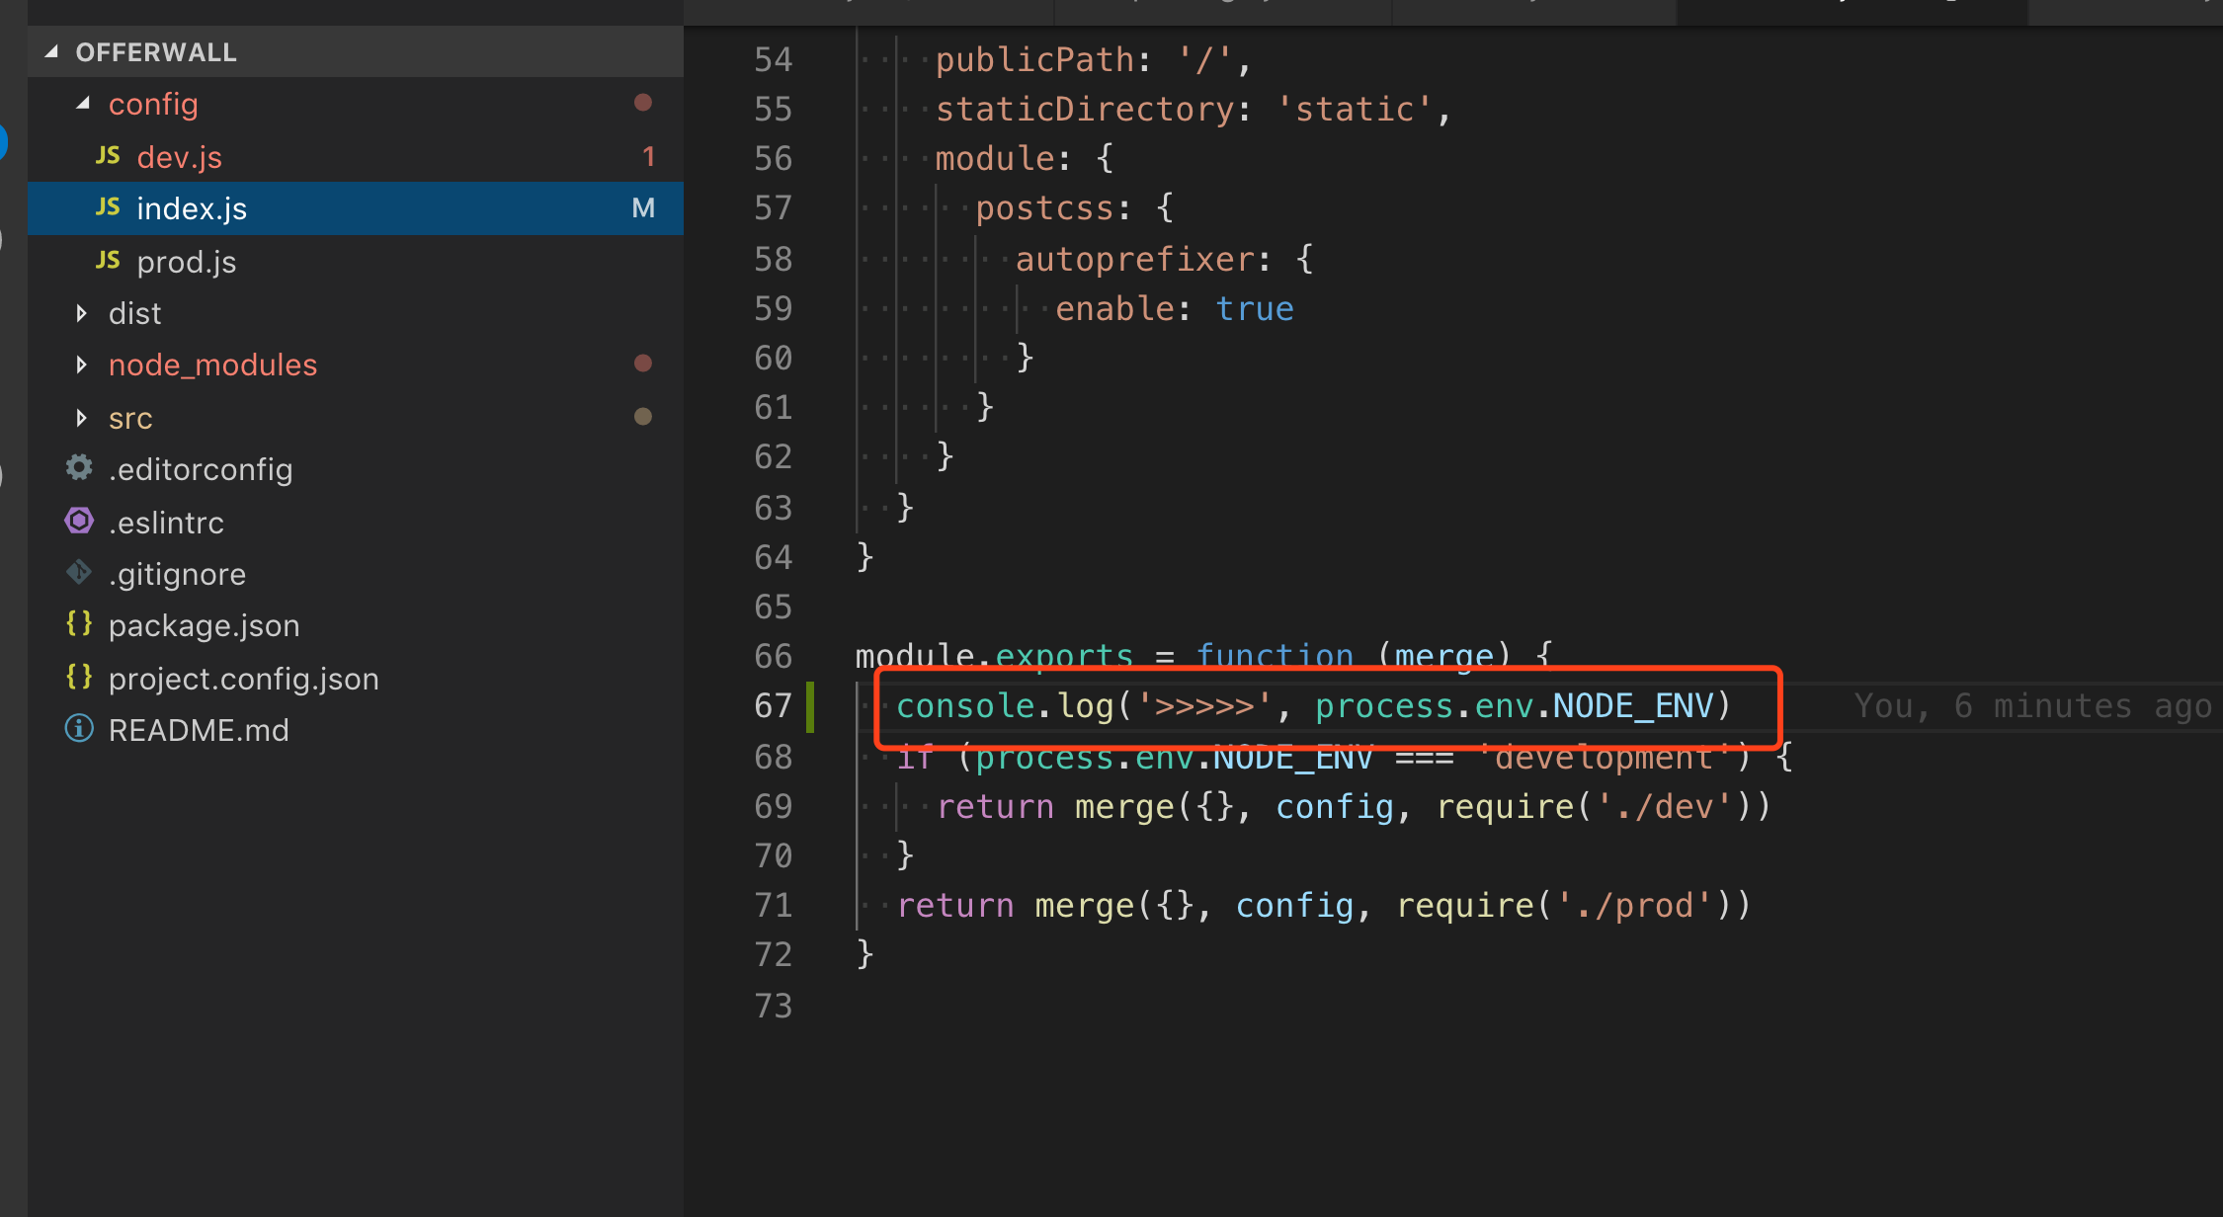Screen dimensions: 2223x1217
Task: Click the status dot on config row
Action: click(x=643, y=103)
